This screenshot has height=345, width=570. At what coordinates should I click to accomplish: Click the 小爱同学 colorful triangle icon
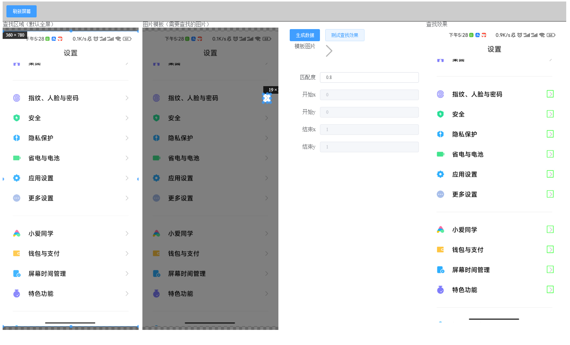tap(17, 233)
